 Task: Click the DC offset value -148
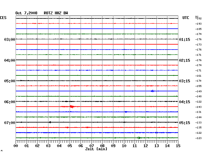(198, 96)
